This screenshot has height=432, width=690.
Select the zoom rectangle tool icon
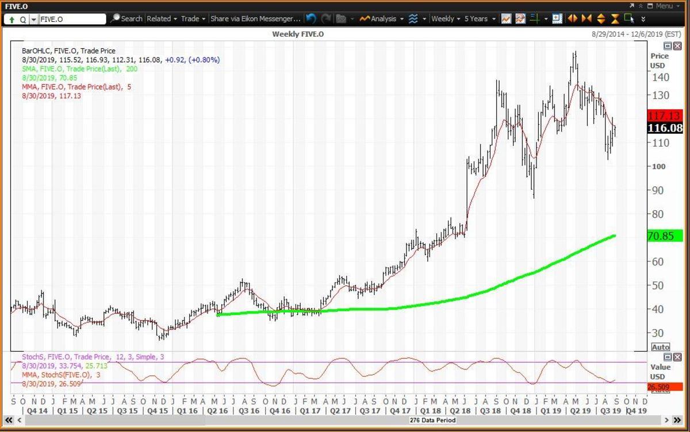click(x=629, y=18)
